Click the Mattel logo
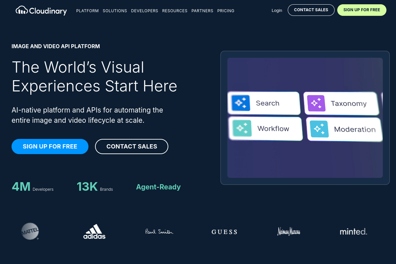The height and width of the screenshot is (264, 396). tap(30, 231)
